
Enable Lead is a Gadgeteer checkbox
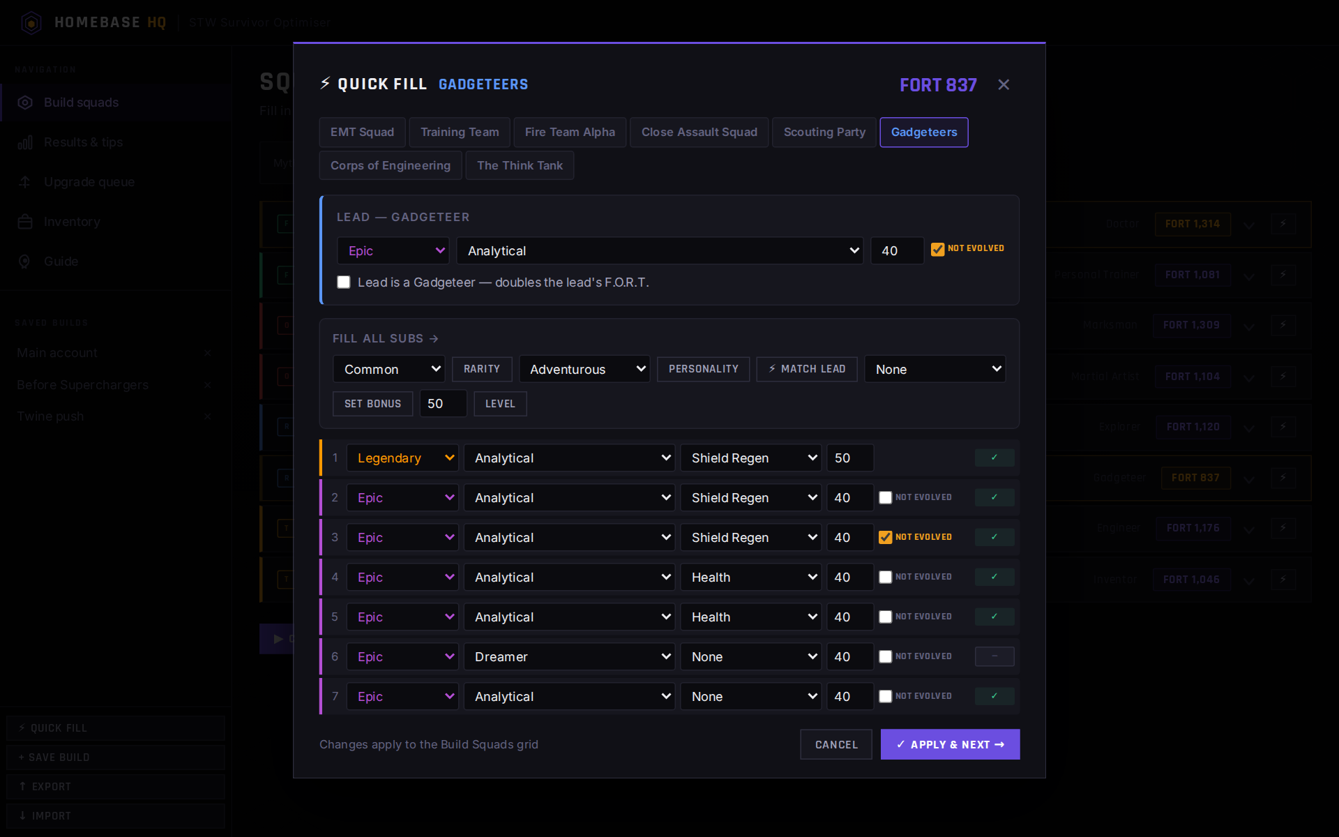click(344, 282)
